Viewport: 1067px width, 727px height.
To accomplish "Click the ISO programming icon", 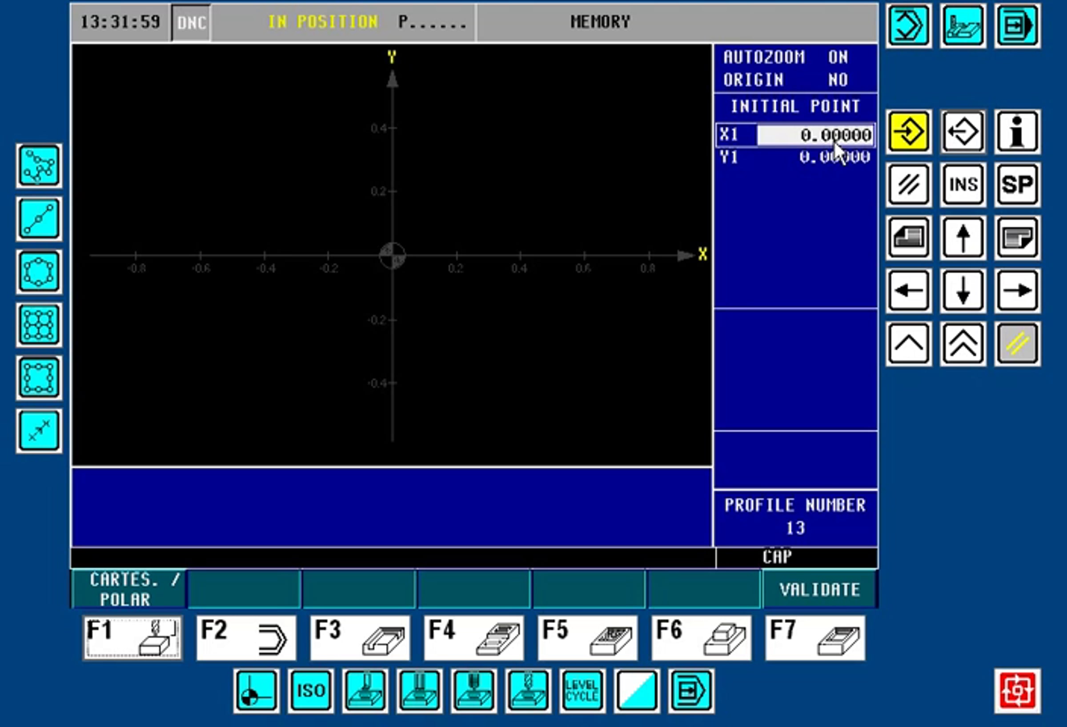I will click(311, 690).
